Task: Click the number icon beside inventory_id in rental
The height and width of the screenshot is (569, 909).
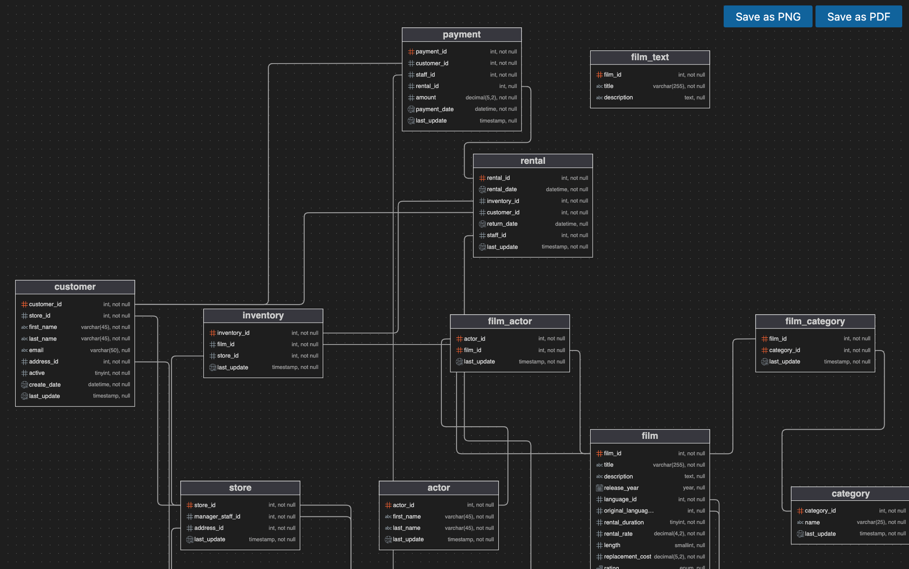Action: point(482,201)
